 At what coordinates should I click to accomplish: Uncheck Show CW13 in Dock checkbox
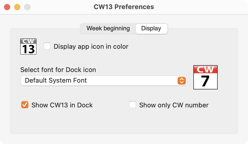[x=25, y=105]
